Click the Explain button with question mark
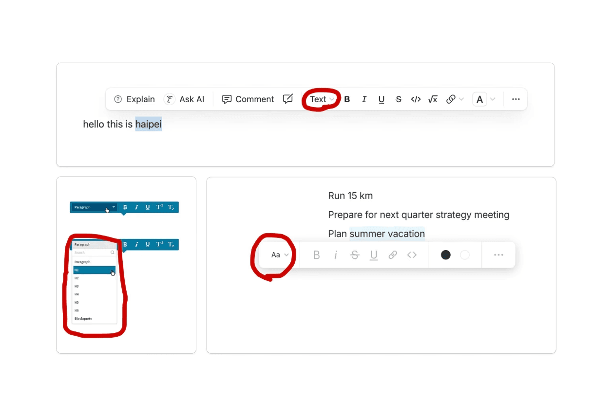 point(134,99)
